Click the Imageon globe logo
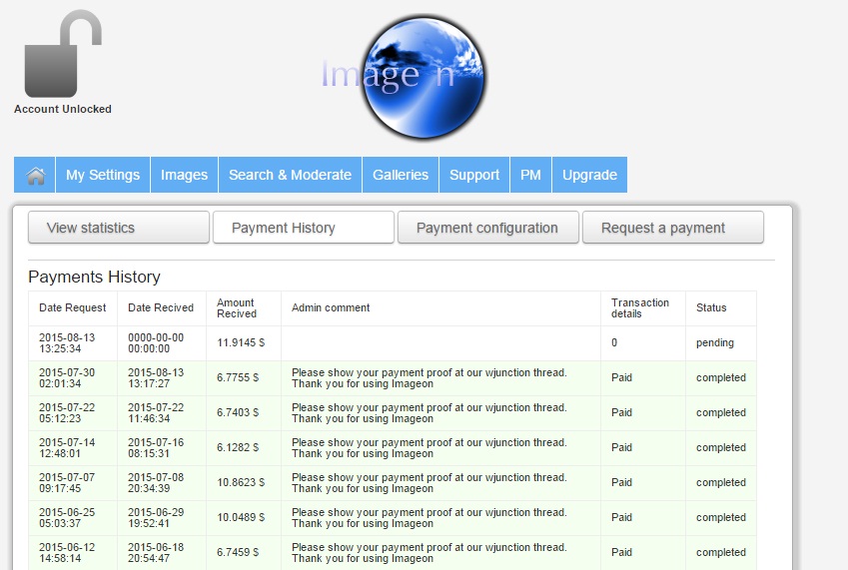 [x=421, y=77]
